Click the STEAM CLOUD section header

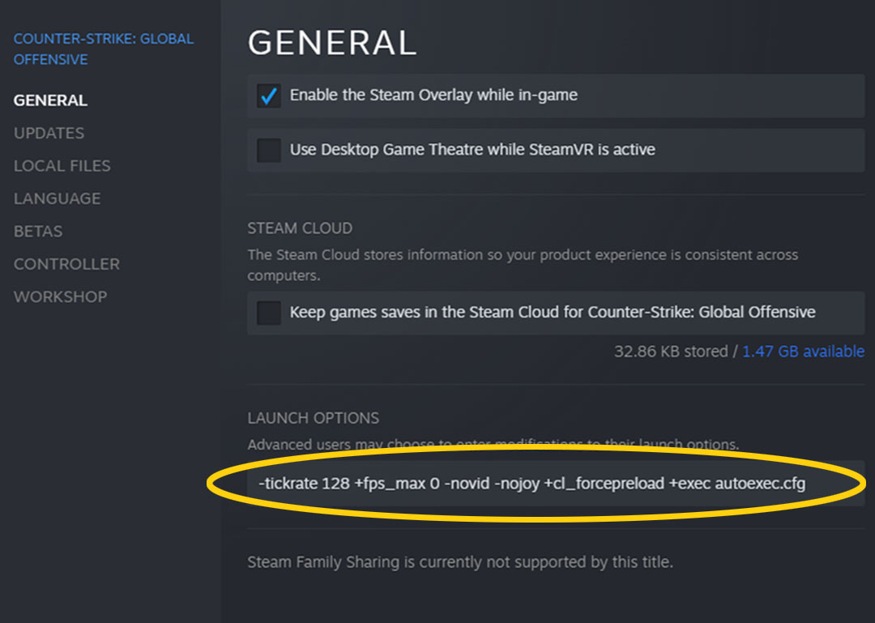point(300,228)
